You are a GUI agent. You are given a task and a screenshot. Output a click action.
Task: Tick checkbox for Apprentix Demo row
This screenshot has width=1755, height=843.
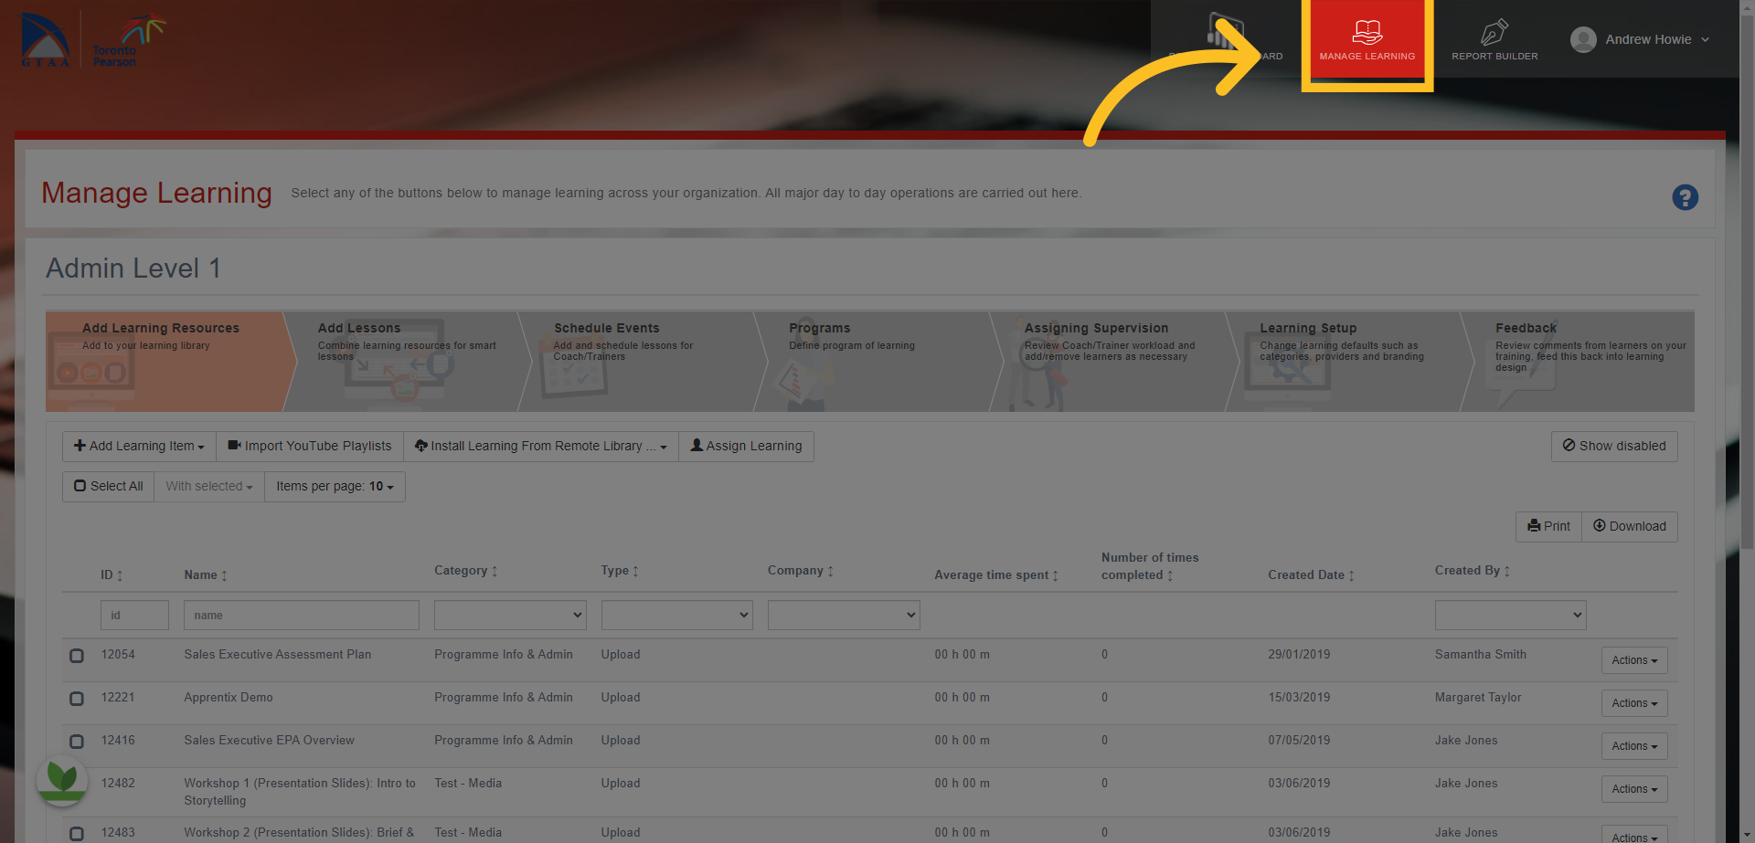[x=77, y=699]
